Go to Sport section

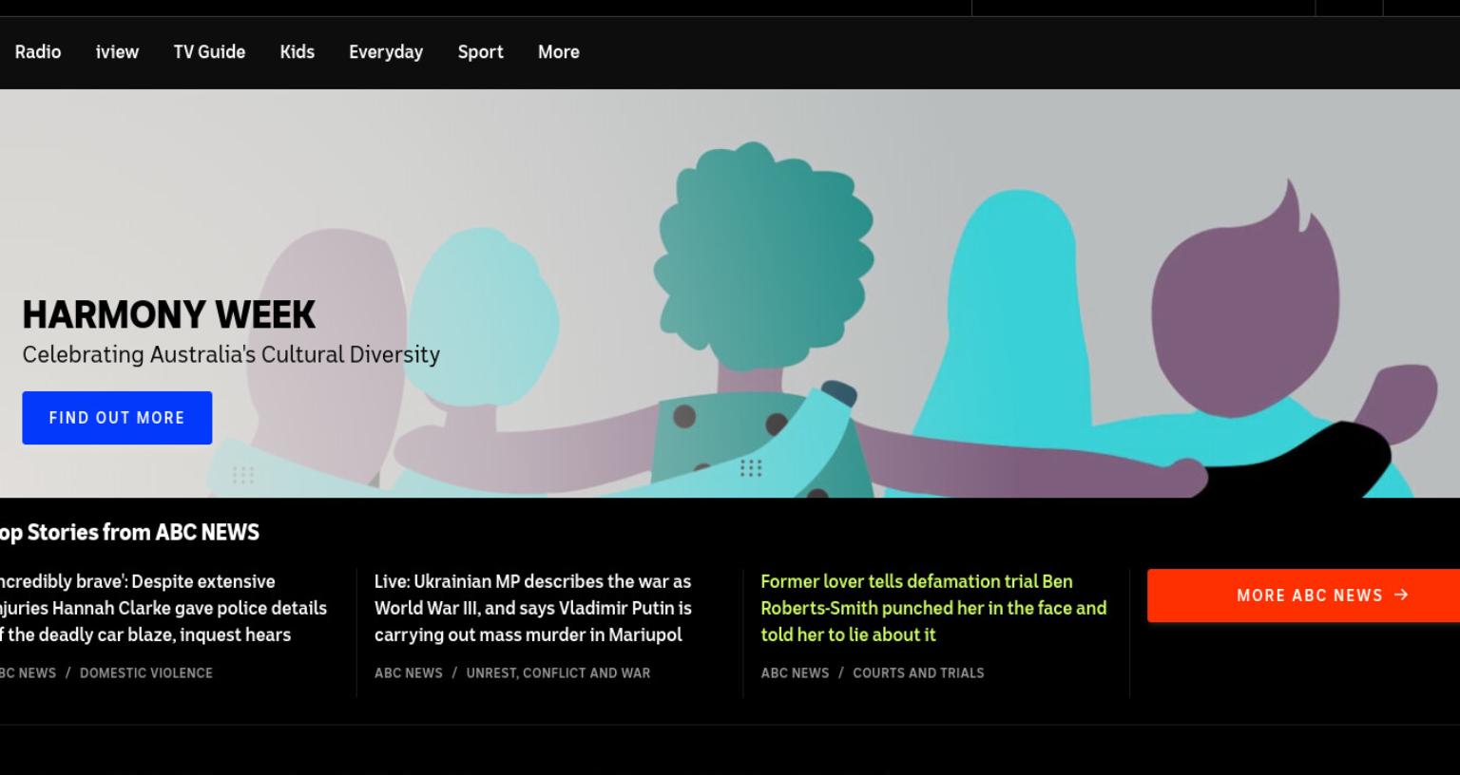pos(480,52)
